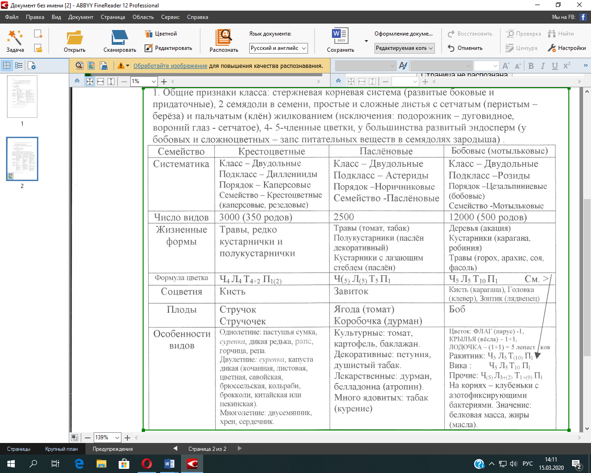This screenshot has height=473, width=591.
Task: Open the Файл menu
Action: 12,17
